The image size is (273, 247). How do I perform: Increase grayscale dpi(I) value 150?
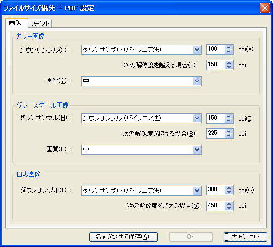coord(229,116)
